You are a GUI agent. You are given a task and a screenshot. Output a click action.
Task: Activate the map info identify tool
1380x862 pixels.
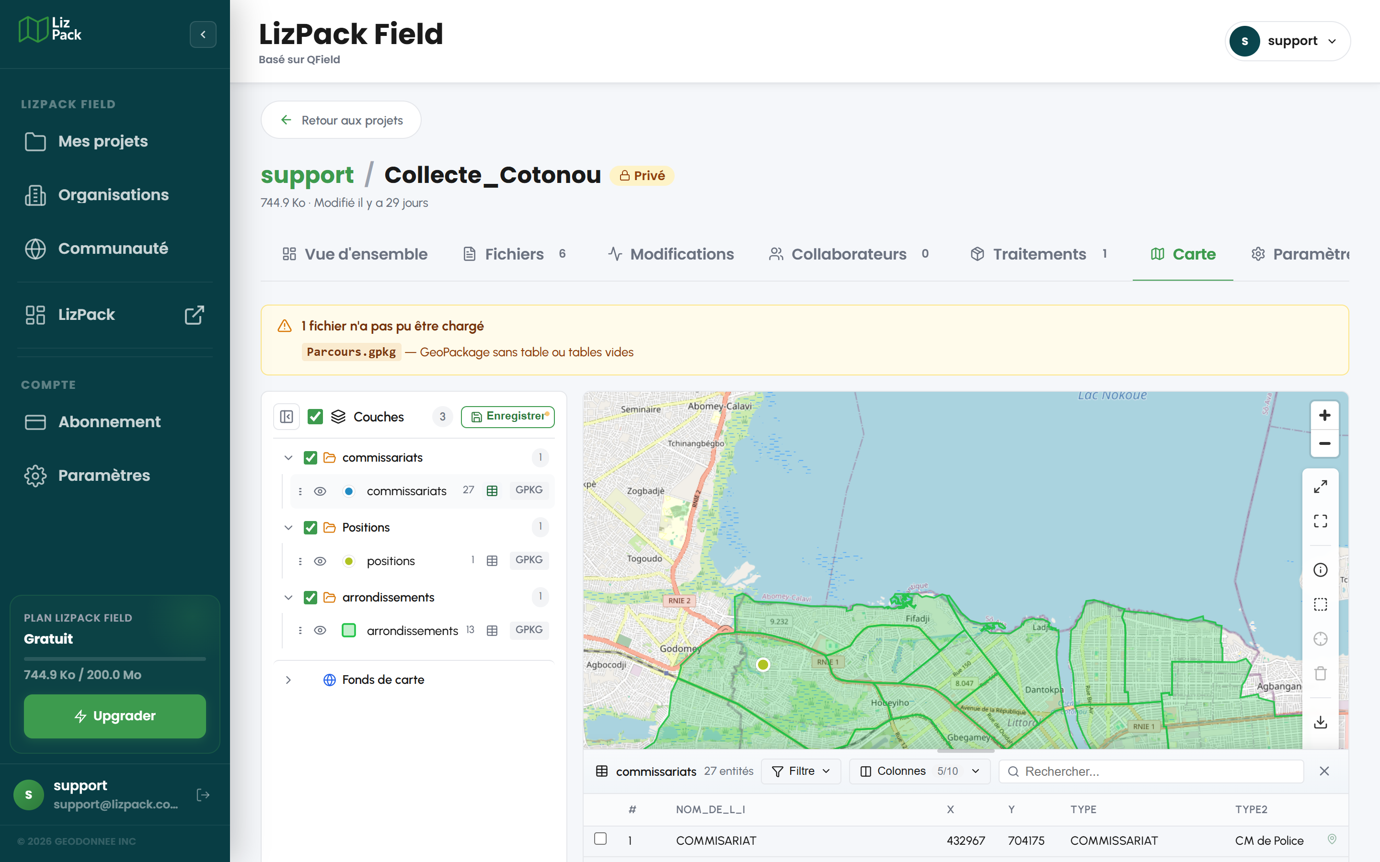tap(1320, 570)
